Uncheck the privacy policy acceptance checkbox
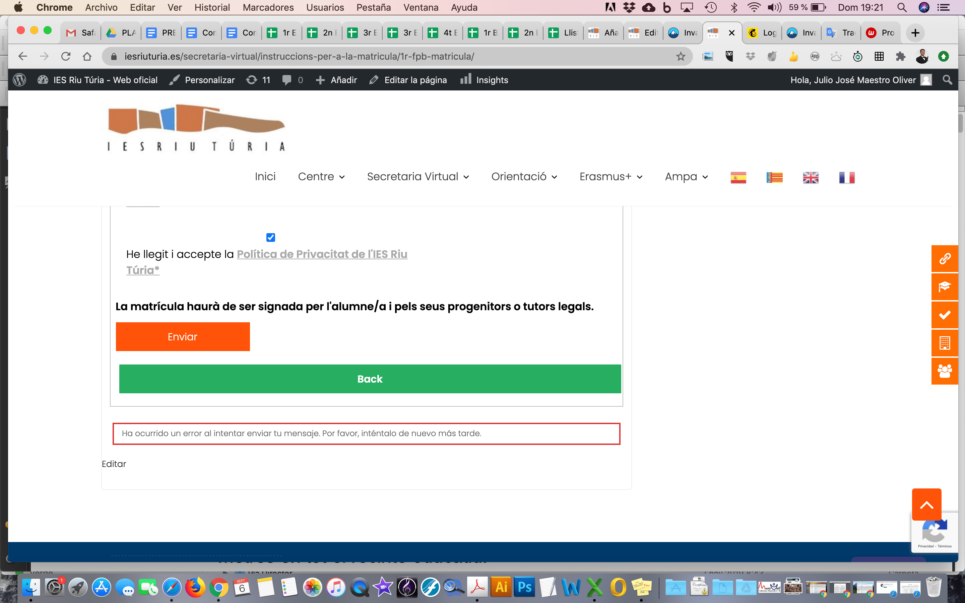The image size is (965, 603). (x=270, y=238)
